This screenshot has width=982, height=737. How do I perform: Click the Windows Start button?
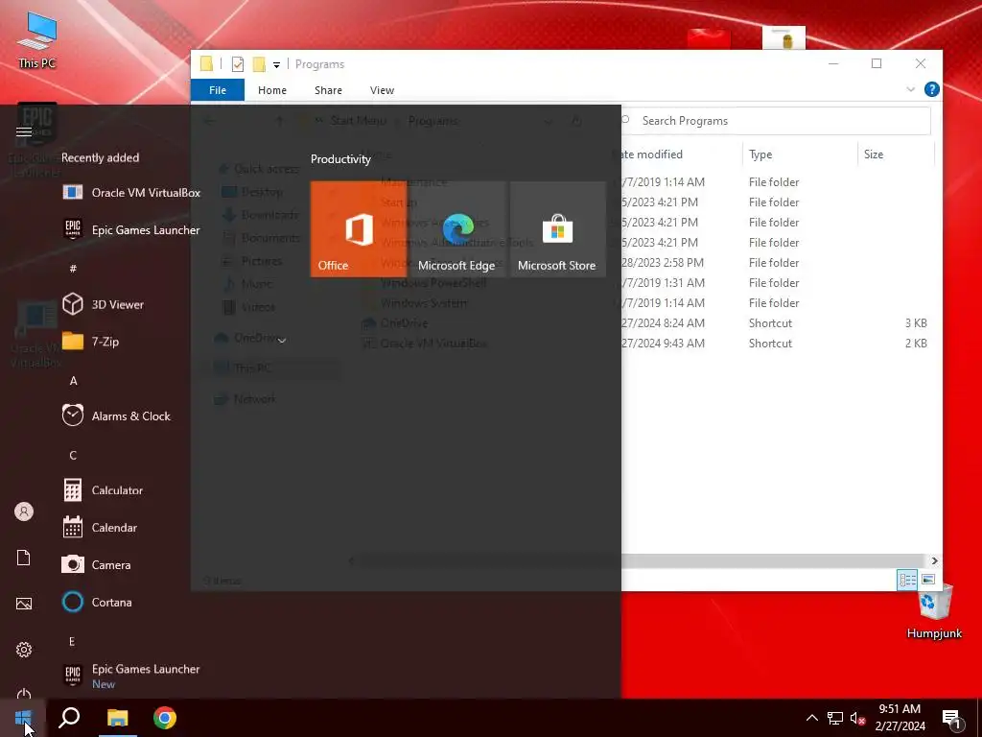pyautogui.click(x=23, y=718)
